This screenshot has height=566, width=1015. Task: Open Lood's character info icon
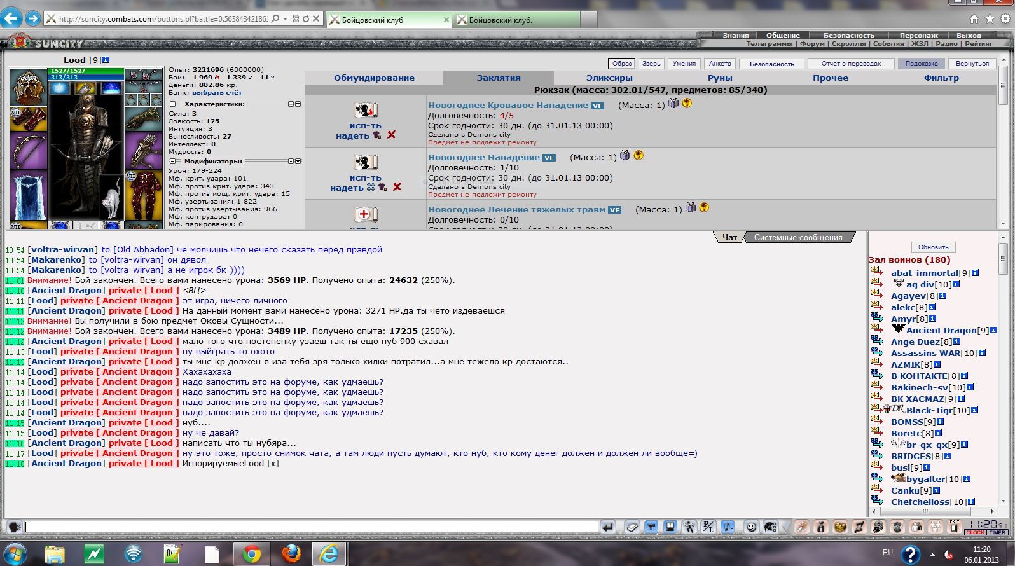point(106,60)
